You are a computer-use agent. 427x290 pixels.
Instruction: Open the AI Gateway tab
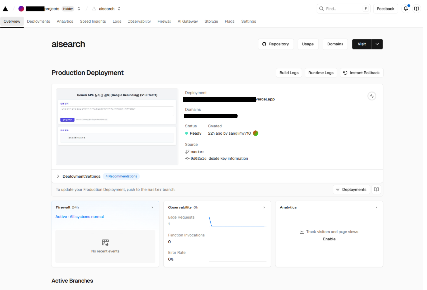[x=188, y=21]
